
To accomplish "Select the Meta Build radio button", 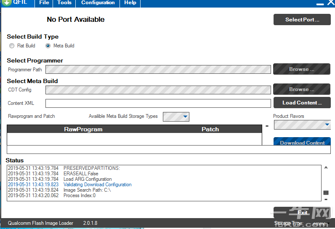I will 48,46.
